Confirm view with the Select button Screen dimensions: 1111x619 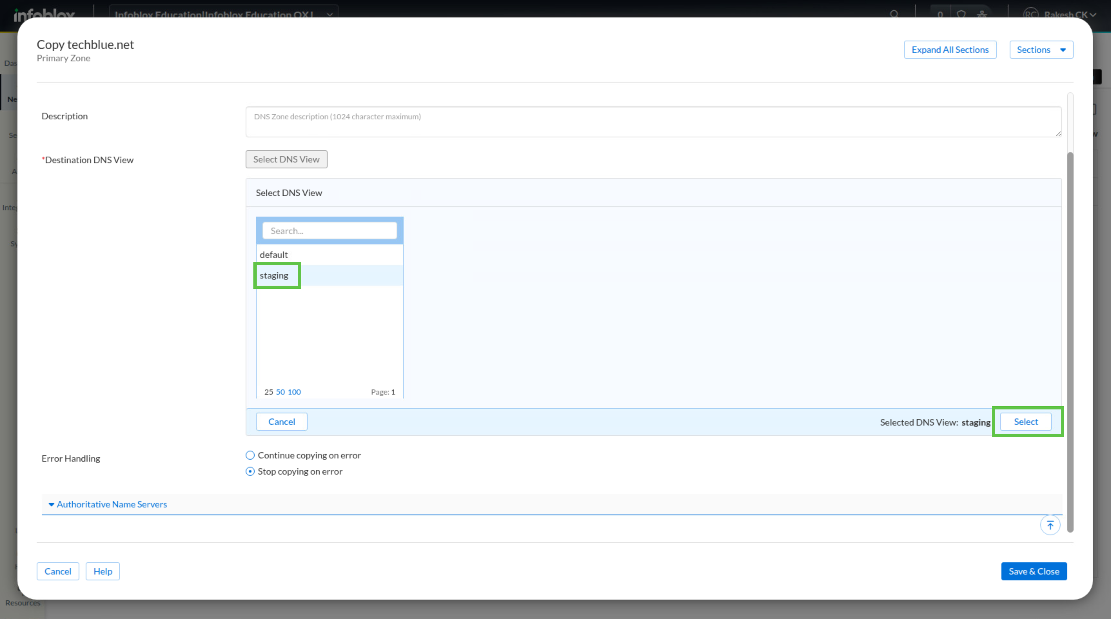click(x=1026, y=422)
